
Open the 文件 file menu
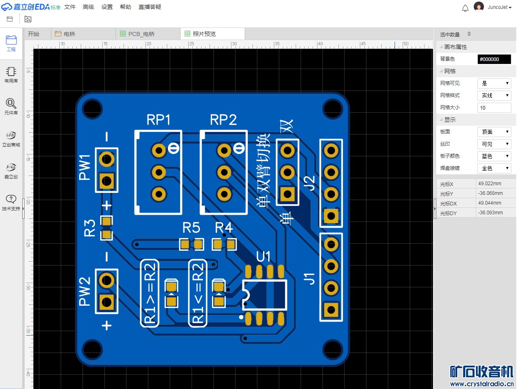[x=70, y=7]
